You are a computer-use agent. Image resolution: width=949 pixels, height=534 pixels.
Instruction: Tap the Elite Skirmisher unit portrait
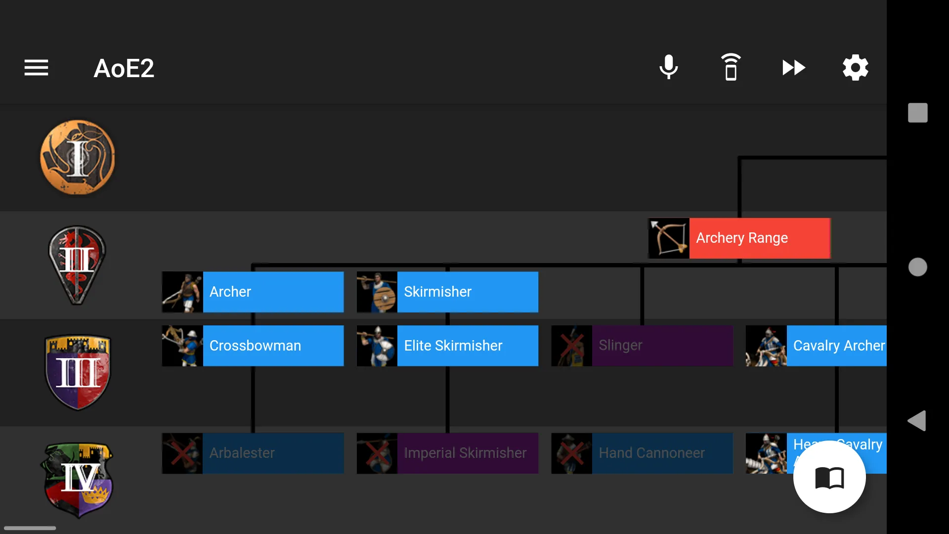pos(377,346)
